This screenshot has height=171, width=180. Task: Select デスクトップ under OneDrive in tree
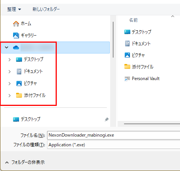[34, 59]
